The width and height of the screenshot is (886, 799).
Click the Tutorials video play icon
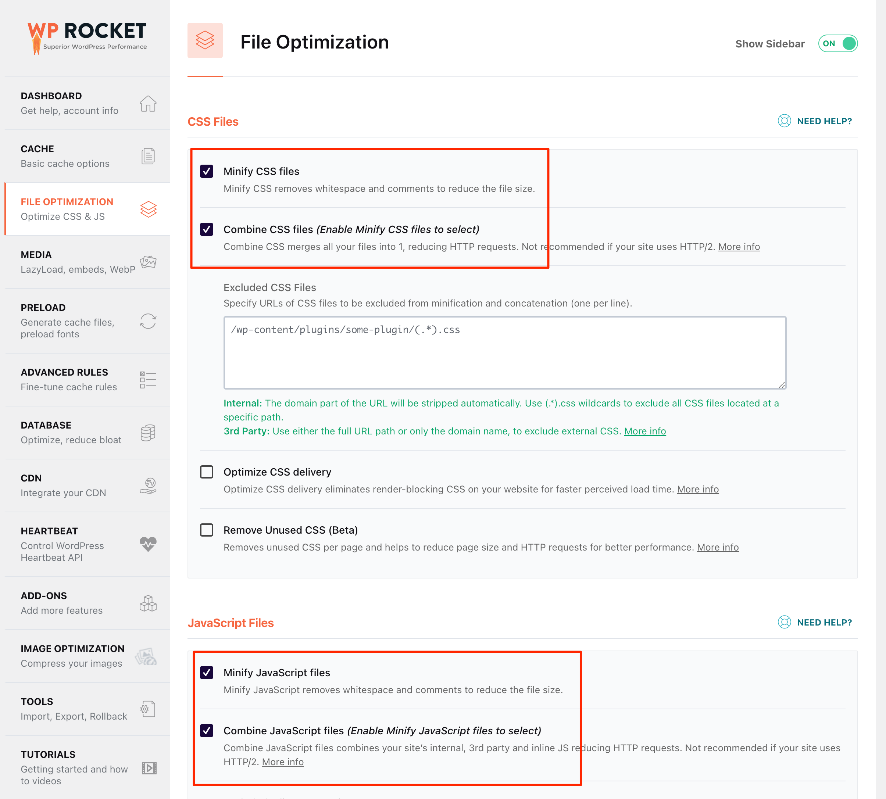tap(149, 768)
